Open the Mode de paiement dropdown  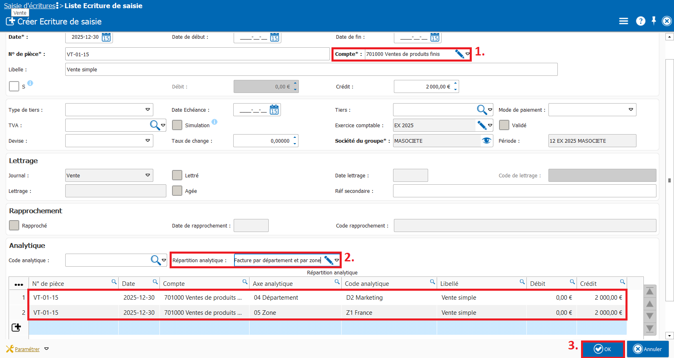pos(631,110)
